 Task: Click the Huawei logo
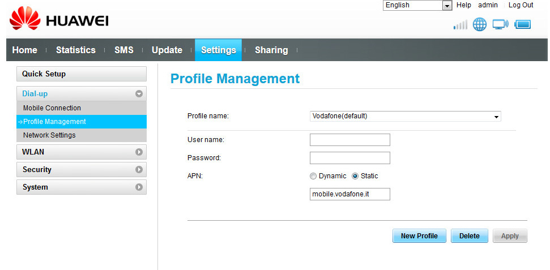point(59,20)
